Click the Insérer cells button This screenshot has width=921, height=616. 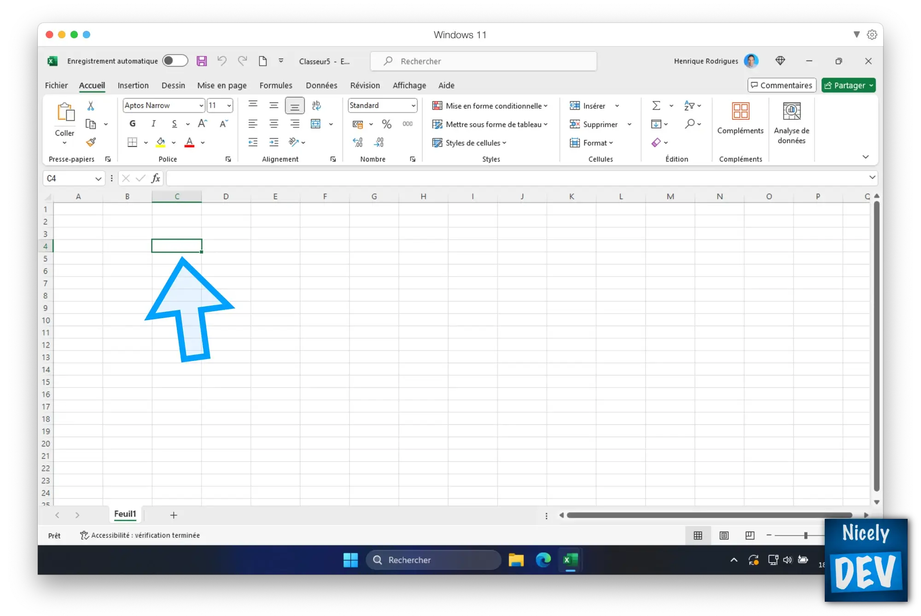point(588,106)
